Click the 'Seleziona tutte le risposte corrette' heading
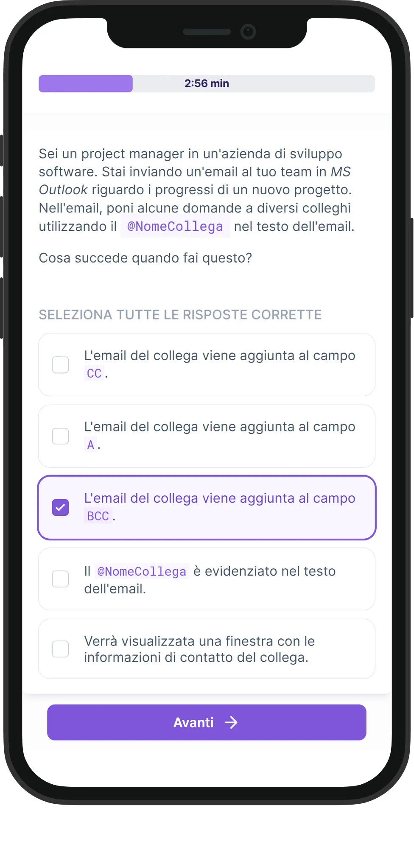The width and height of the screenshot is (414, 850). 180,315
